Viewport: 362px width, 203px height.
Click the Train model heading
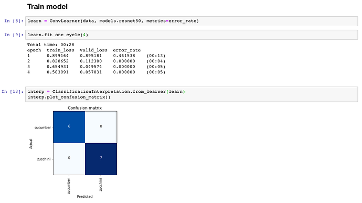click(x=47, y=6)
